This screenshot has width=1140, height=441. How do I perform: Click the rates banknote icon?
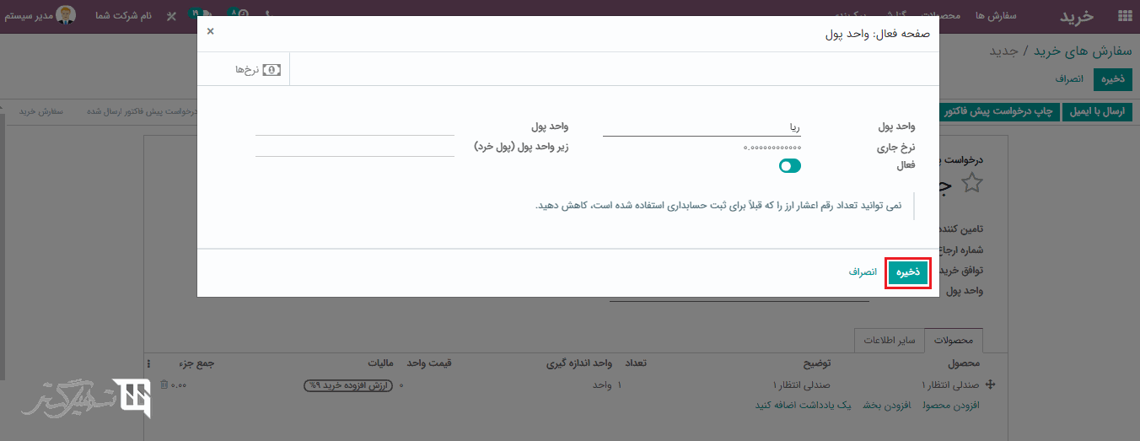272,70
